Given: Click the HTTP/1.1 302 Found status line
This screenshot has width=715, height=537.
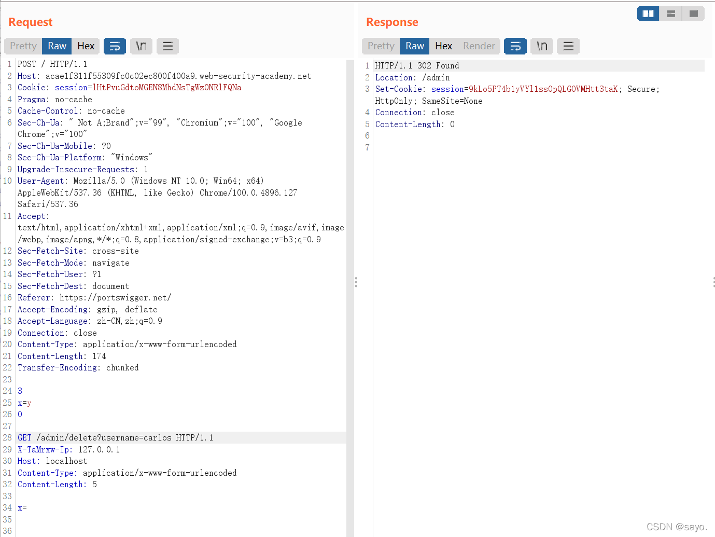Looking at the screenshot, I should (x=417, y=66).
